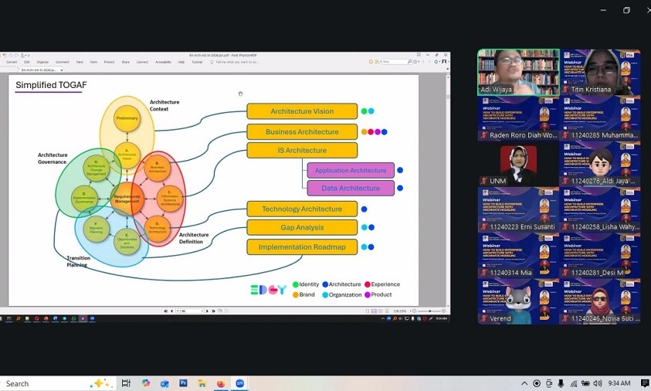Go to next page in PDF viewer

[206, 311]
